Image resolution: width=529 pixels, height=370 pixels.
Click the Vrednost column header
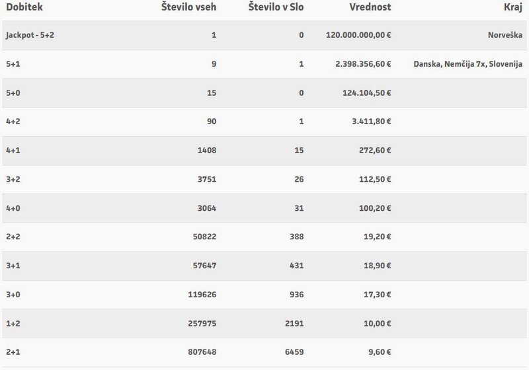tap(370, 7)
